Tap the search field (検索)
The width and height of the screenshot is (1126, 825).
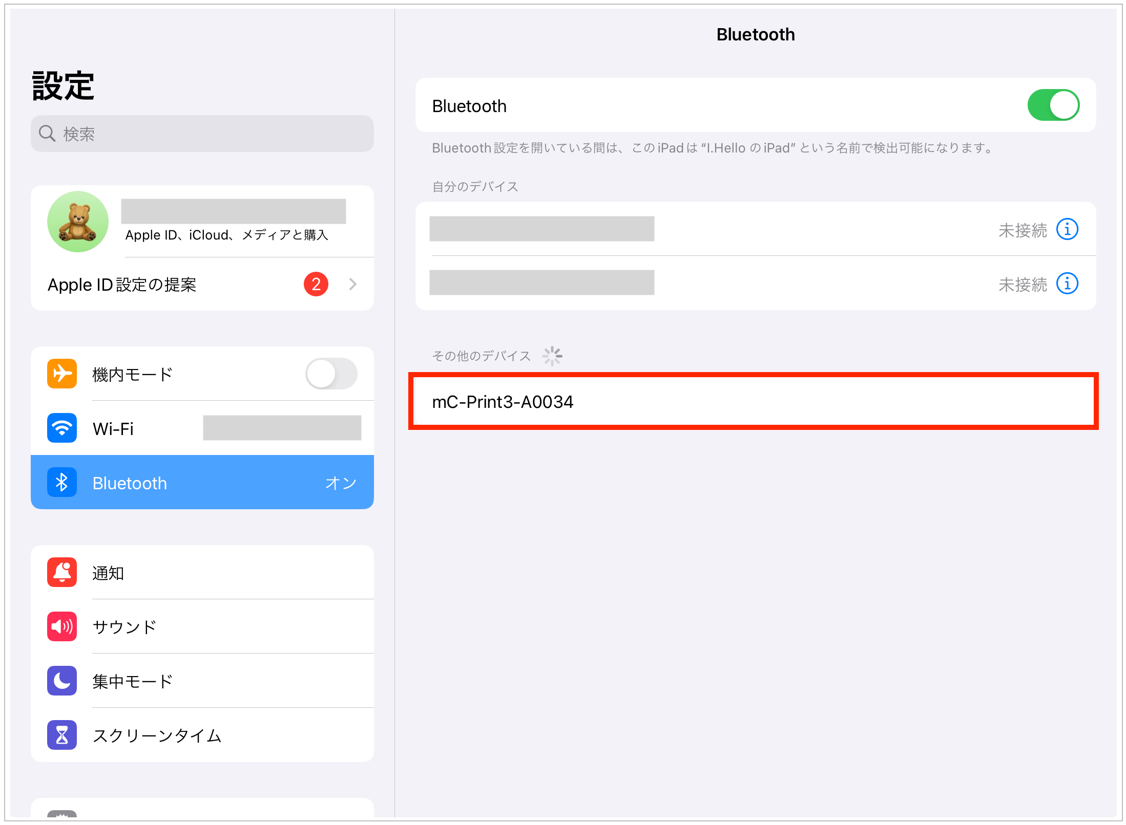coord(202,134)
